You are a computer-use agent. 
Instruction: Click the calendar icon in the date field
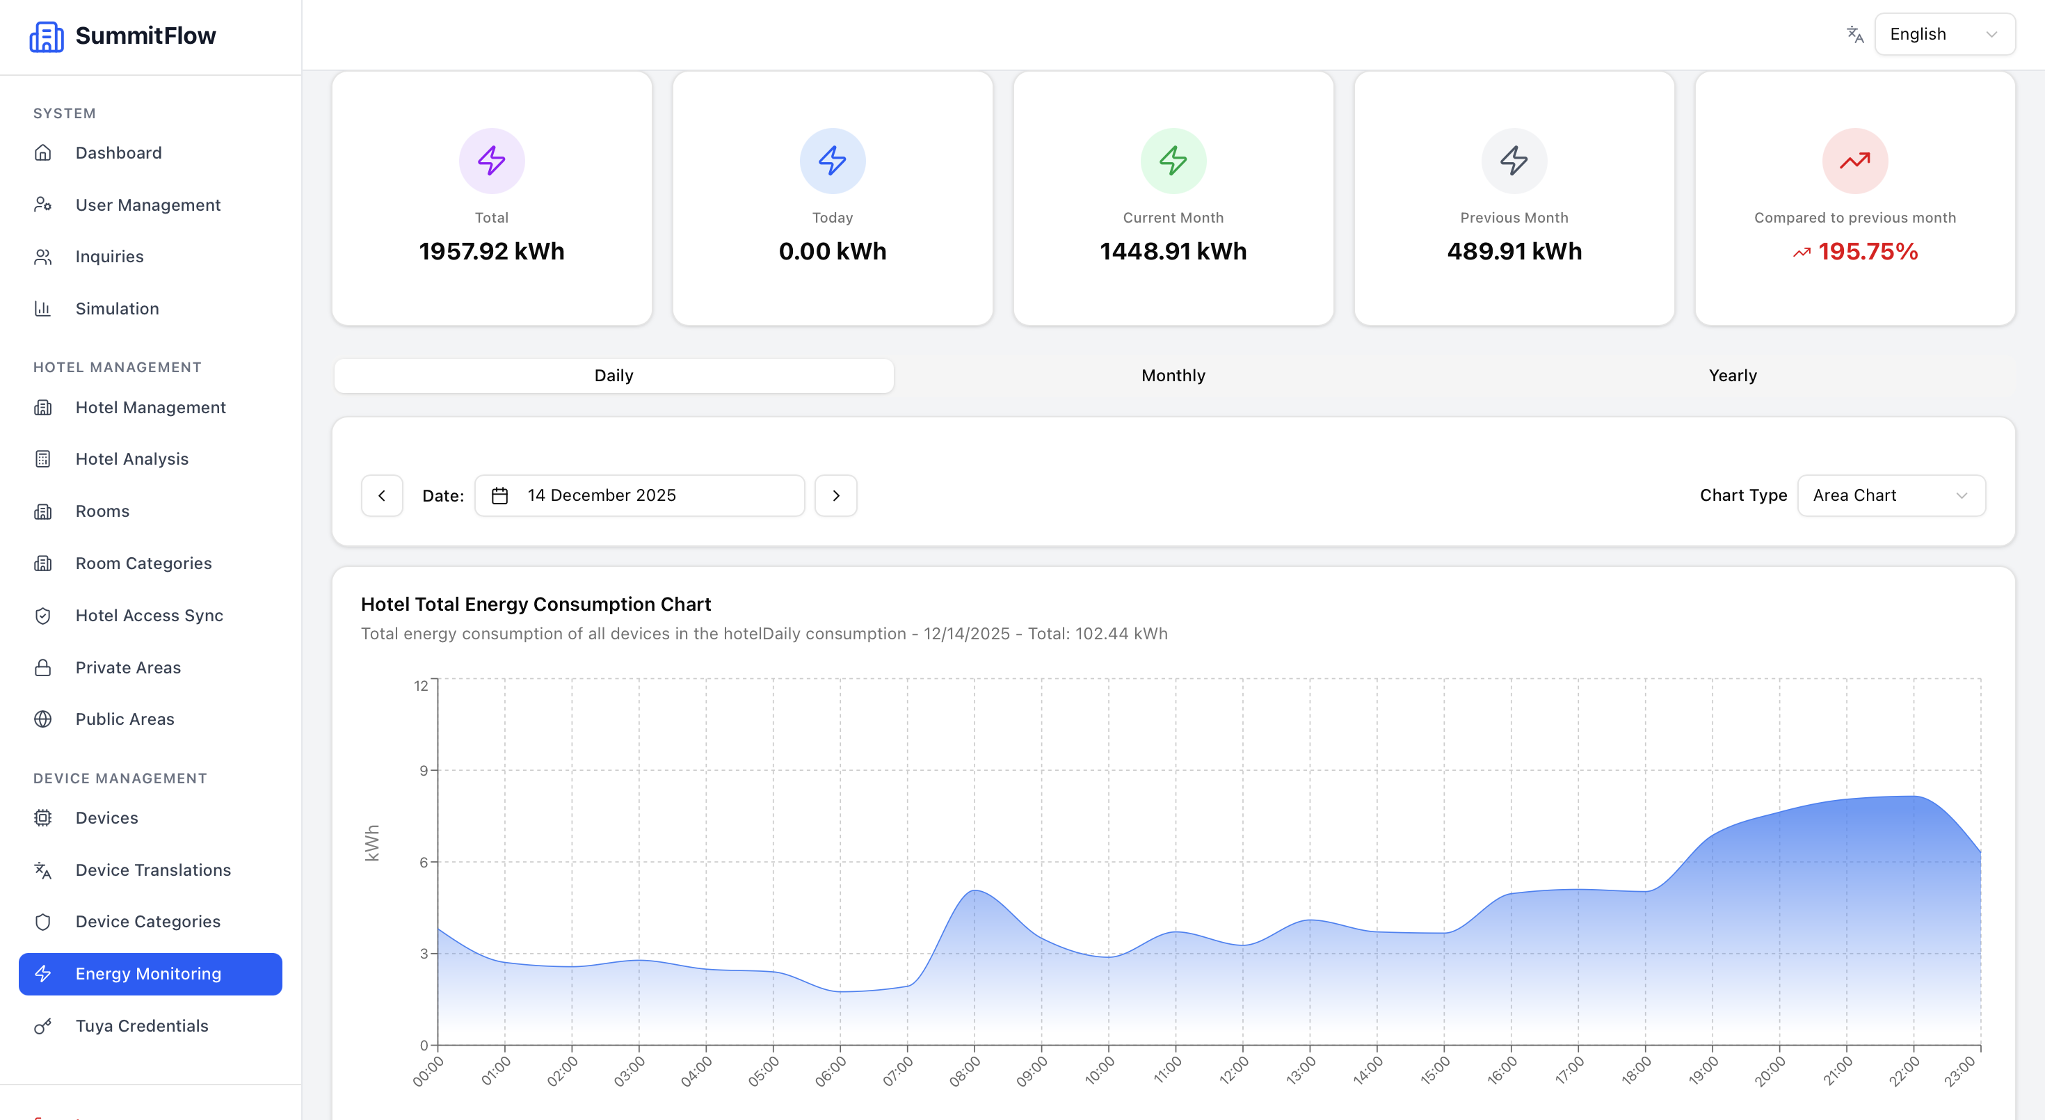[x=499, y=495]
